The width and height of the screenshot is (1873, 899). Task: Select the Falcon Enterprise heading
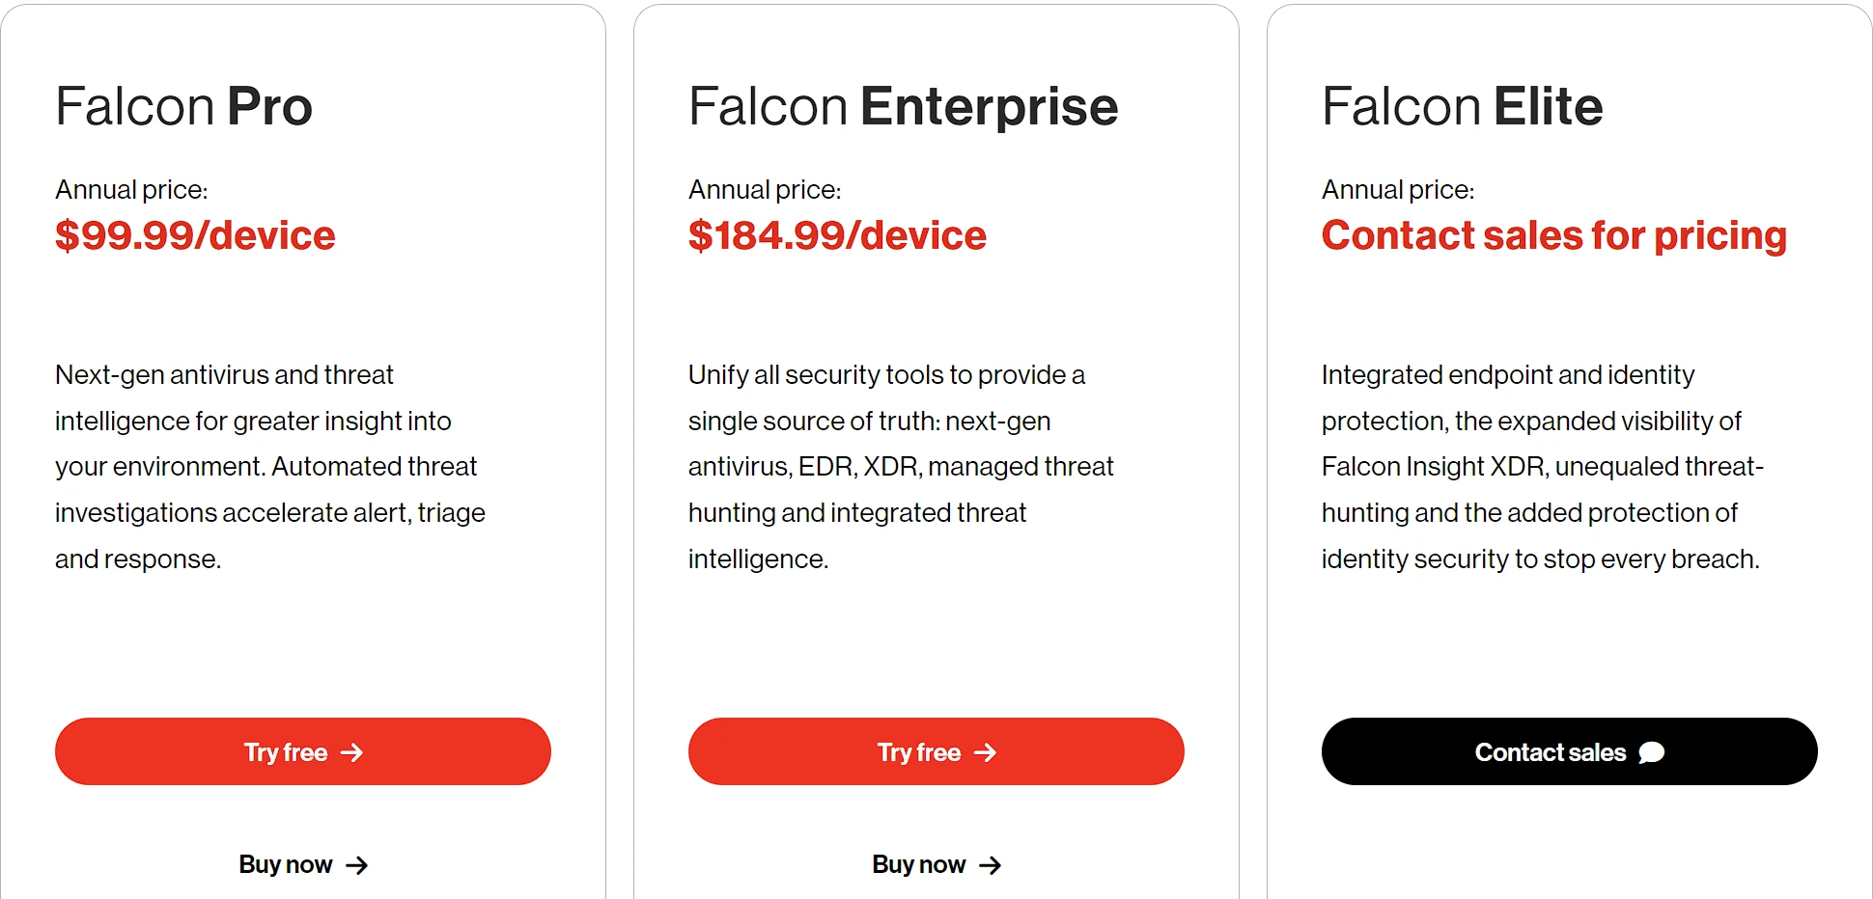click(x=904, y=108)
